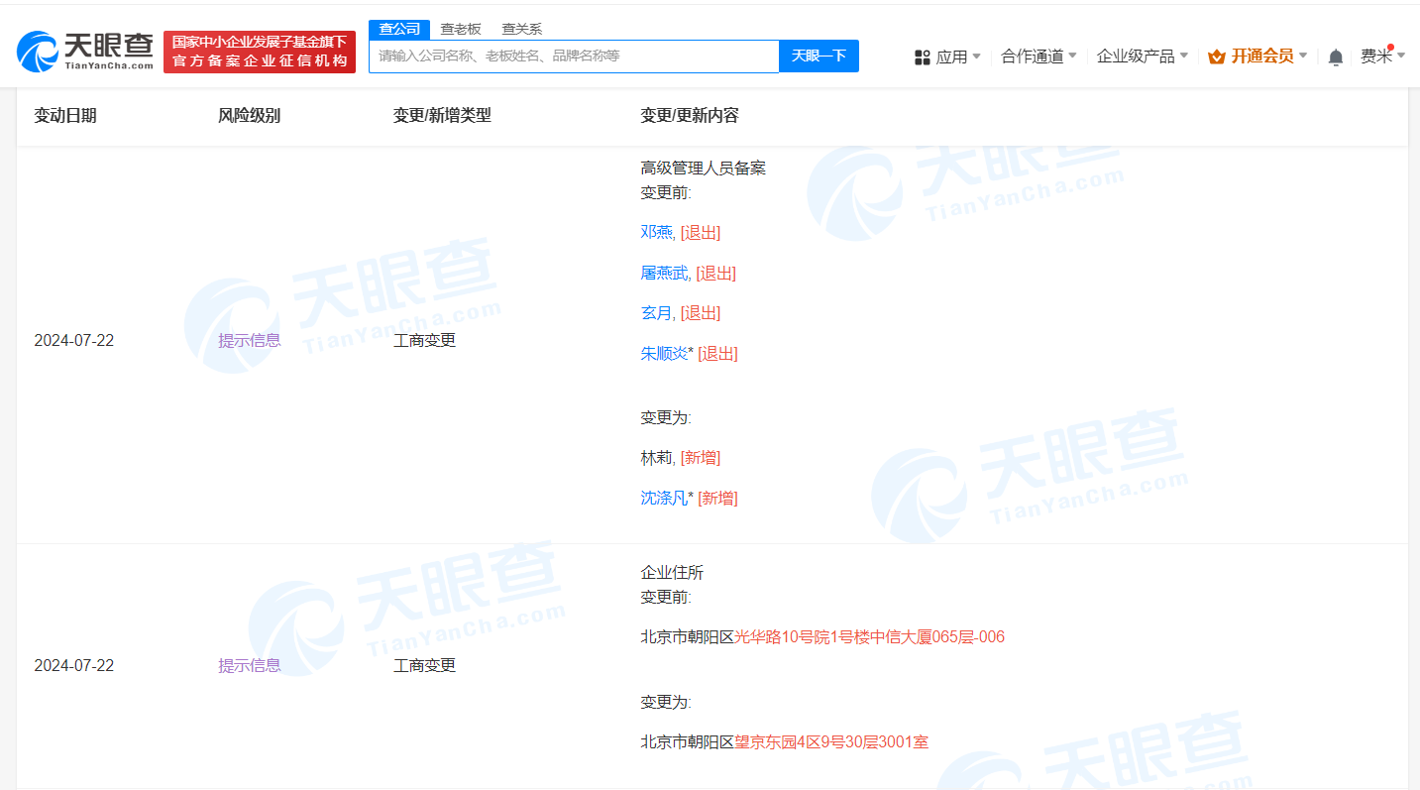1420x790 pixels.
Task: Click the crown icon beside 开通会员
Action: [1216, 56]
